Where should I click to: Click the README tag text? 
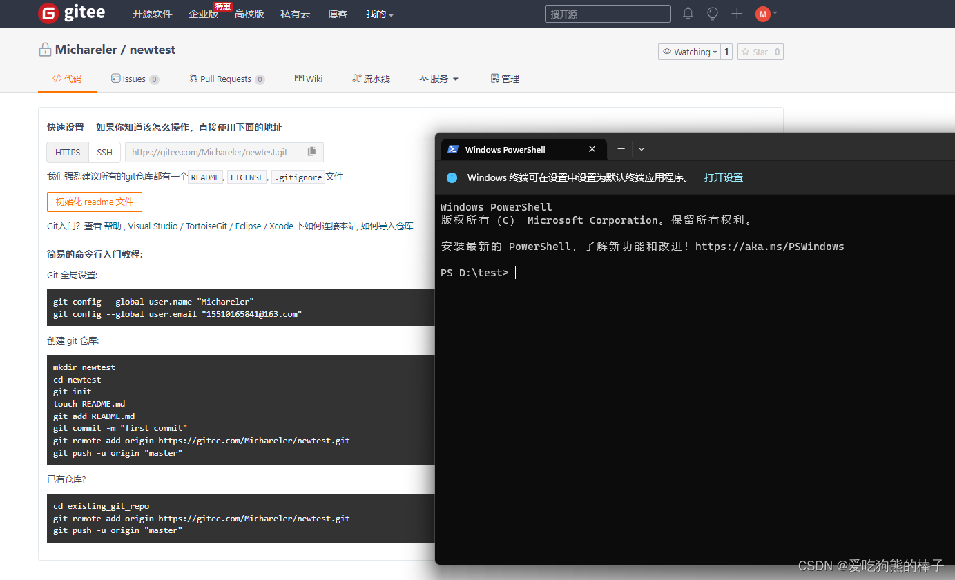205,177
